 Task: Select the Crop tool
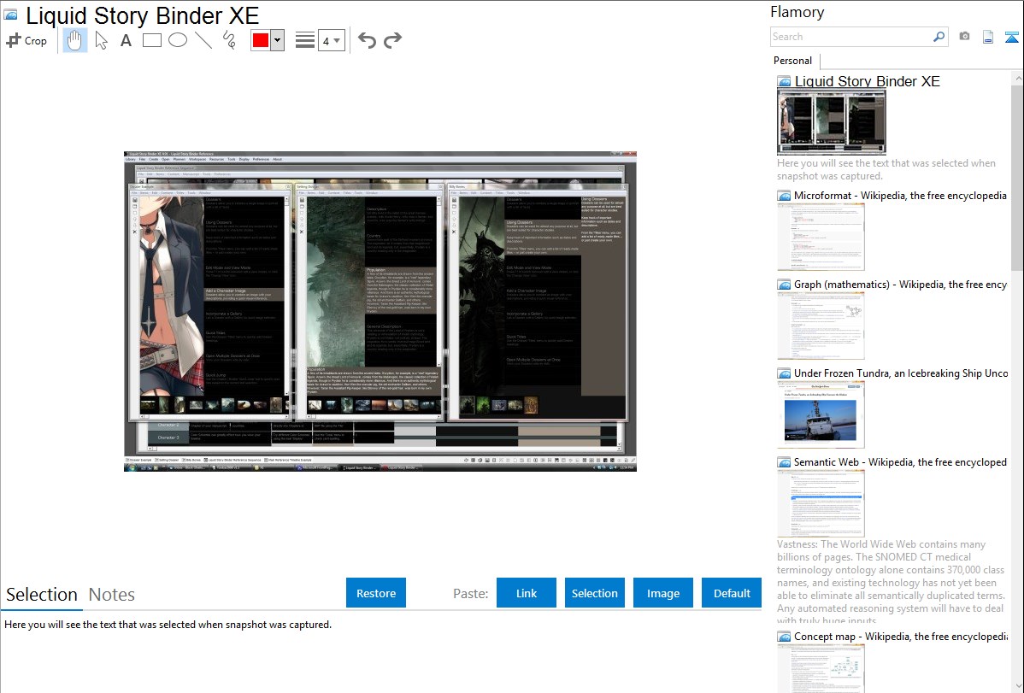[26, 40]
